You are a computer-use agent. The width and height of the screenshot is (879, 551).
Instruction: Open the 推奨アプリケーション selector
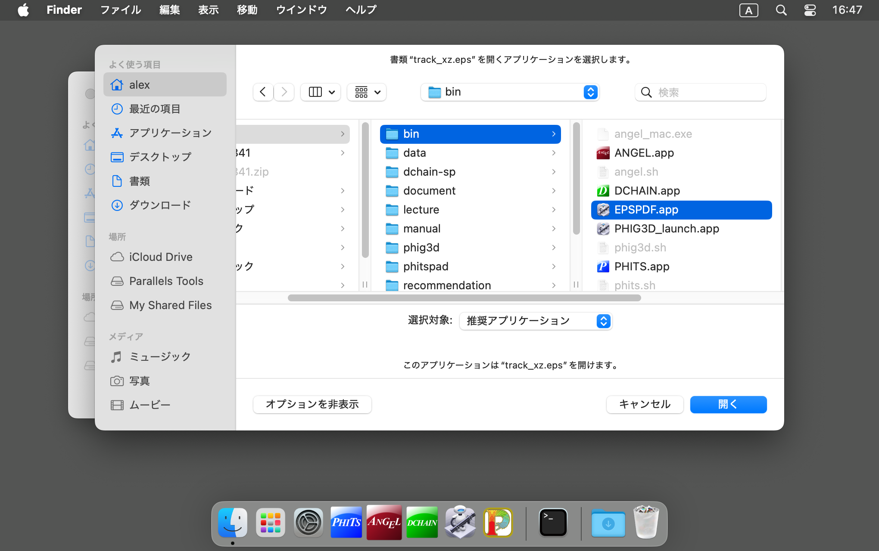pyautogui.click(x=536, y=321)
